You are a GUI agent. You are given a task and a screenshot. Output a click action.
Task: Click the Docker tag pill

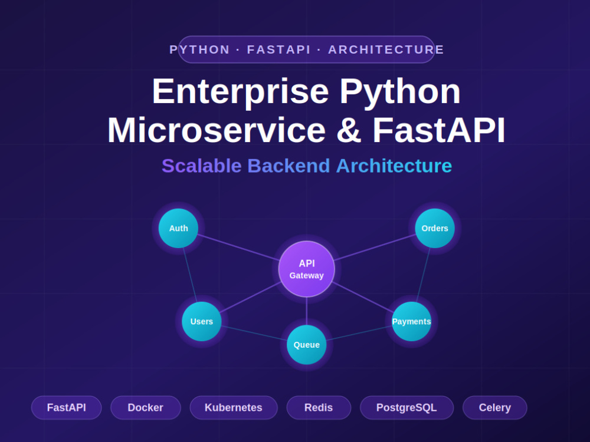[x=146, y=407]
